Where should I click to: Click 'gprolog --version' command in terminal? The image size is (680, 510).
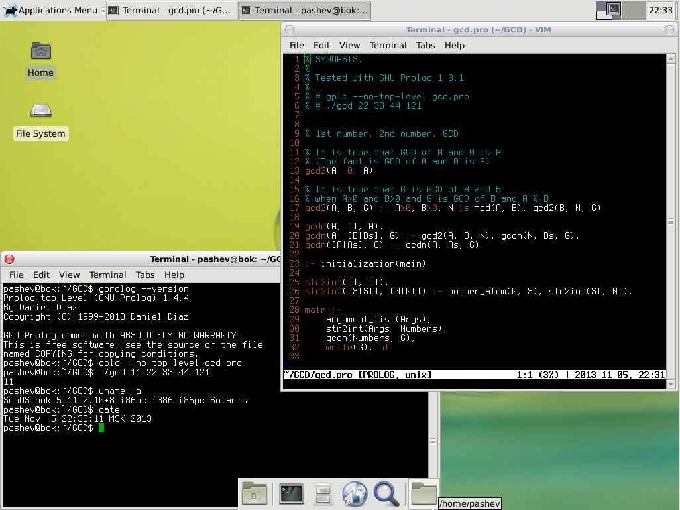144,288
